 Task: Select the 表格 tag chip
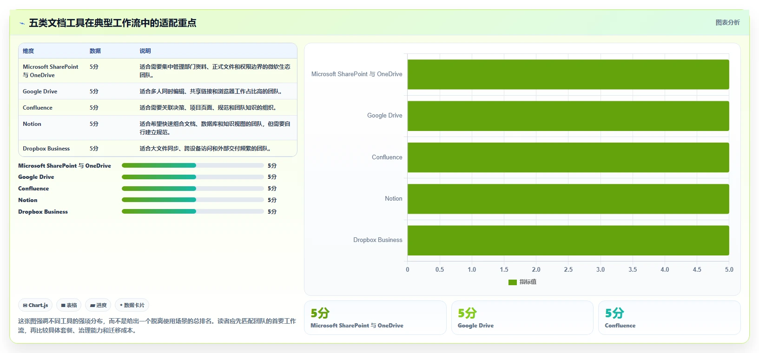(69, 305)
